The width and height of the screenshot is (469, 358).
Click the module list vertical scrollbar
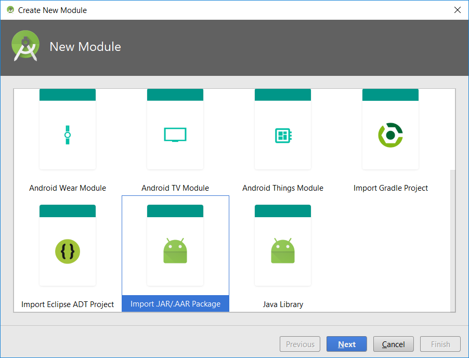click(452, 241)
